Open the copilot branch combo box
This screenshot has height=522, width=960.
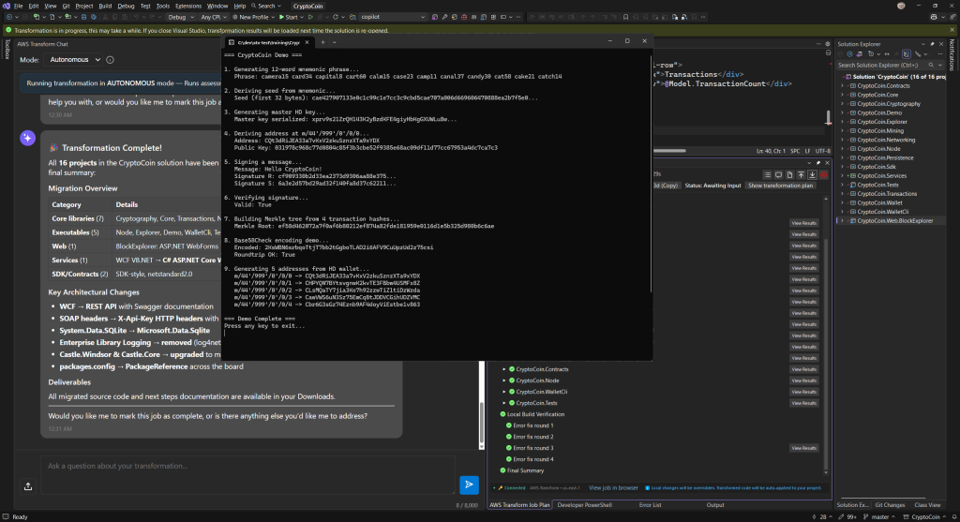coord(392,17)
